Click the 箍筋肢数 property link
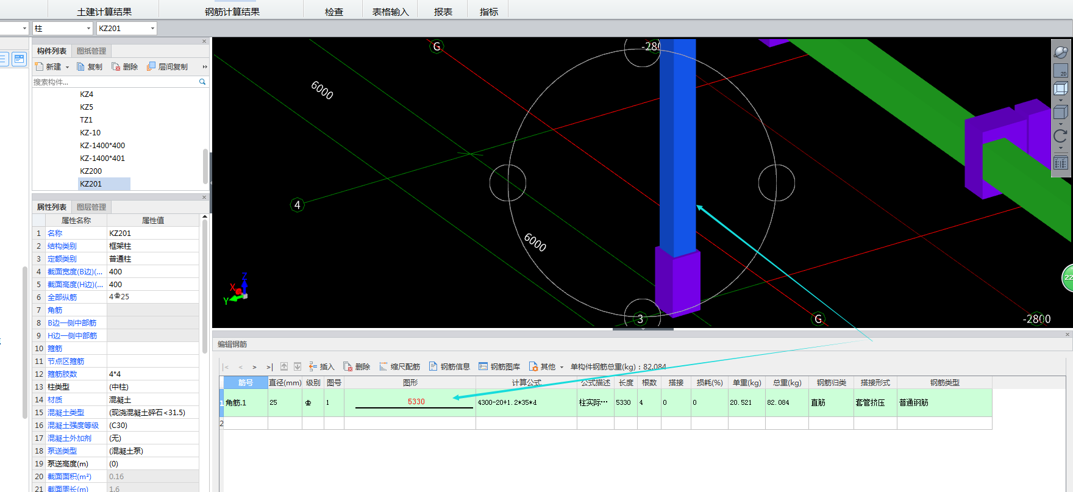 62,374
